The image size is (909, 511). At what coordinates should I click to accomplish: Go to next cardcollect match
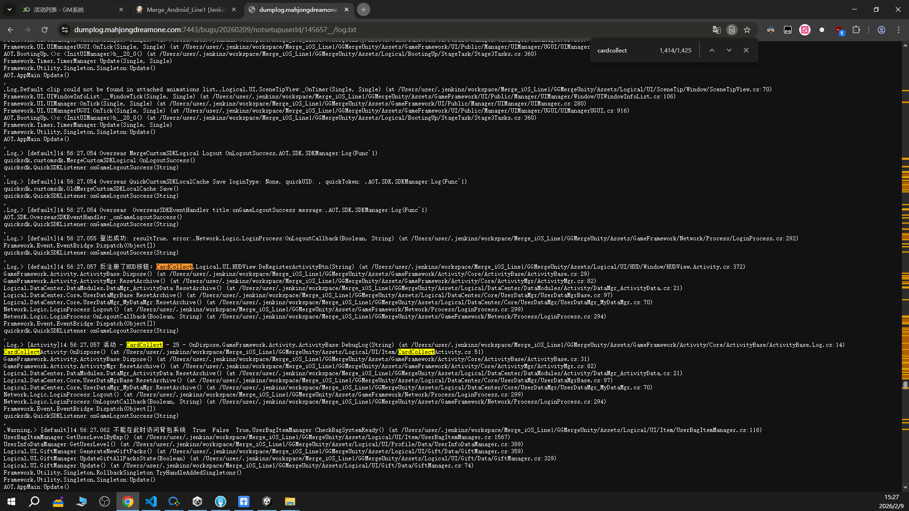(729, 50)
